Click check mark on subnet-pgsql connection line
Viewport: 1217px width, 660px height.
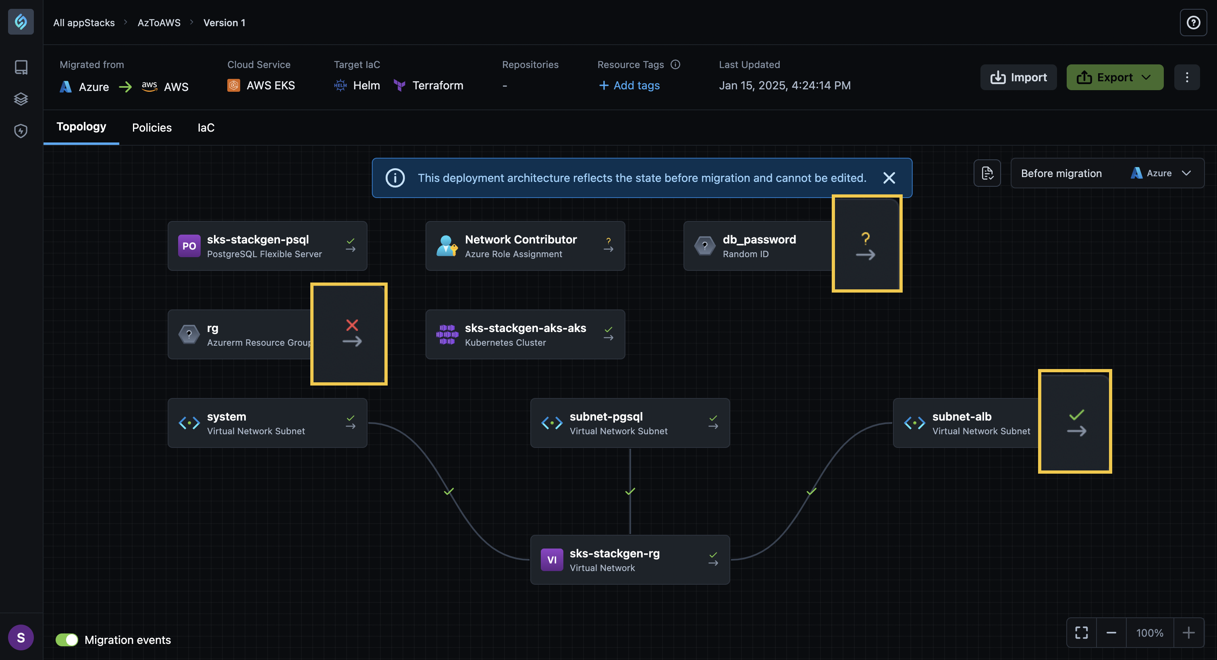630,491
